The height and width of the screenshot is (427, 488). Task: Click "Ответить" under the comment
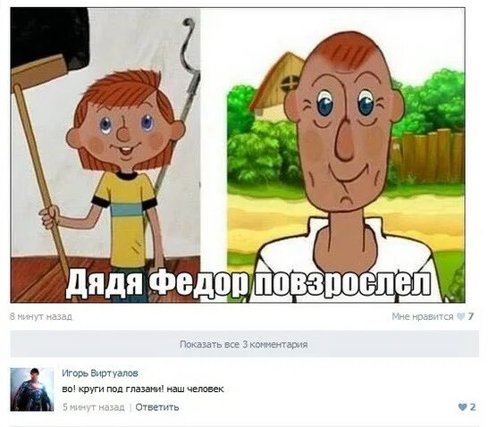pyautogui.click(x=157, y=407)
